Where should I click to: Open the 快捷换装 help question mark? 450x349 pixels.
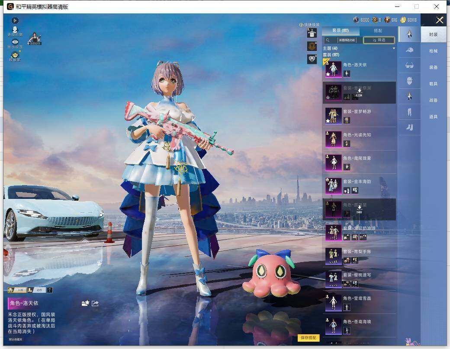301,25
